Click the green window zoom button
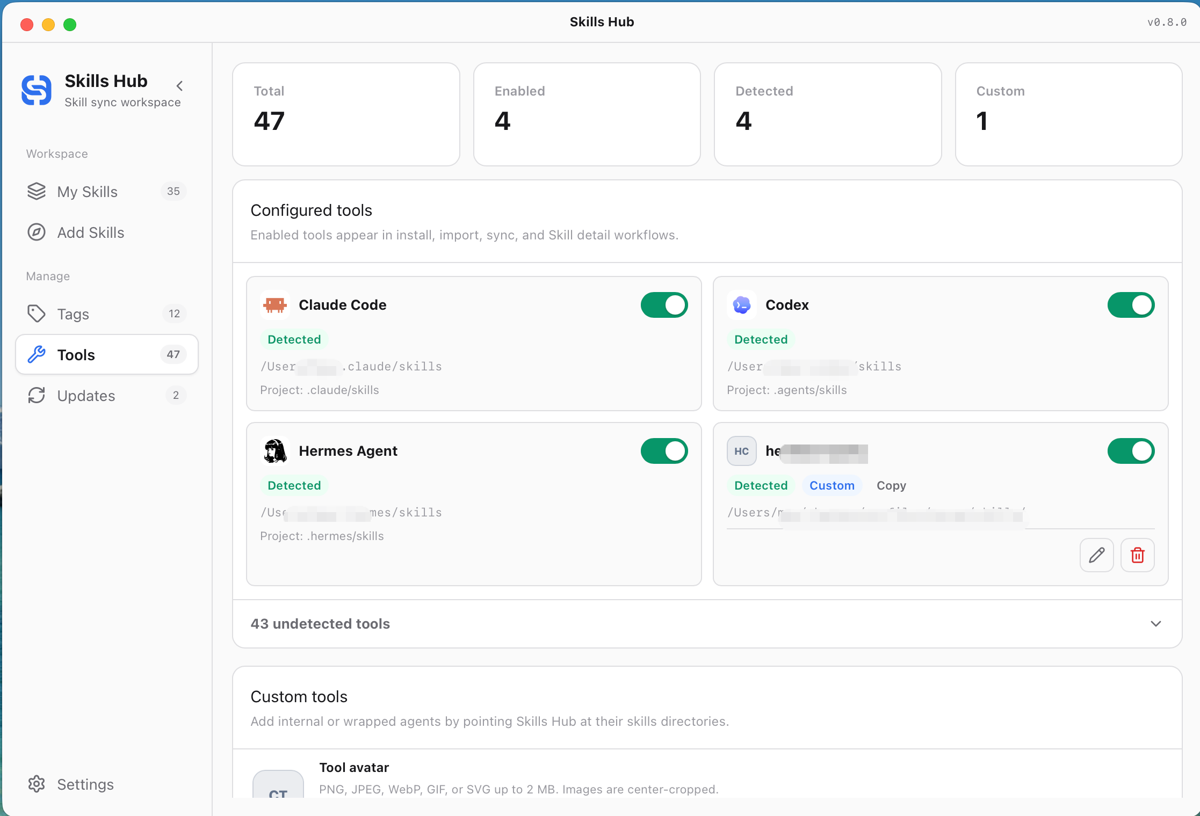The image size is (1200, 816). pos(70,25)
